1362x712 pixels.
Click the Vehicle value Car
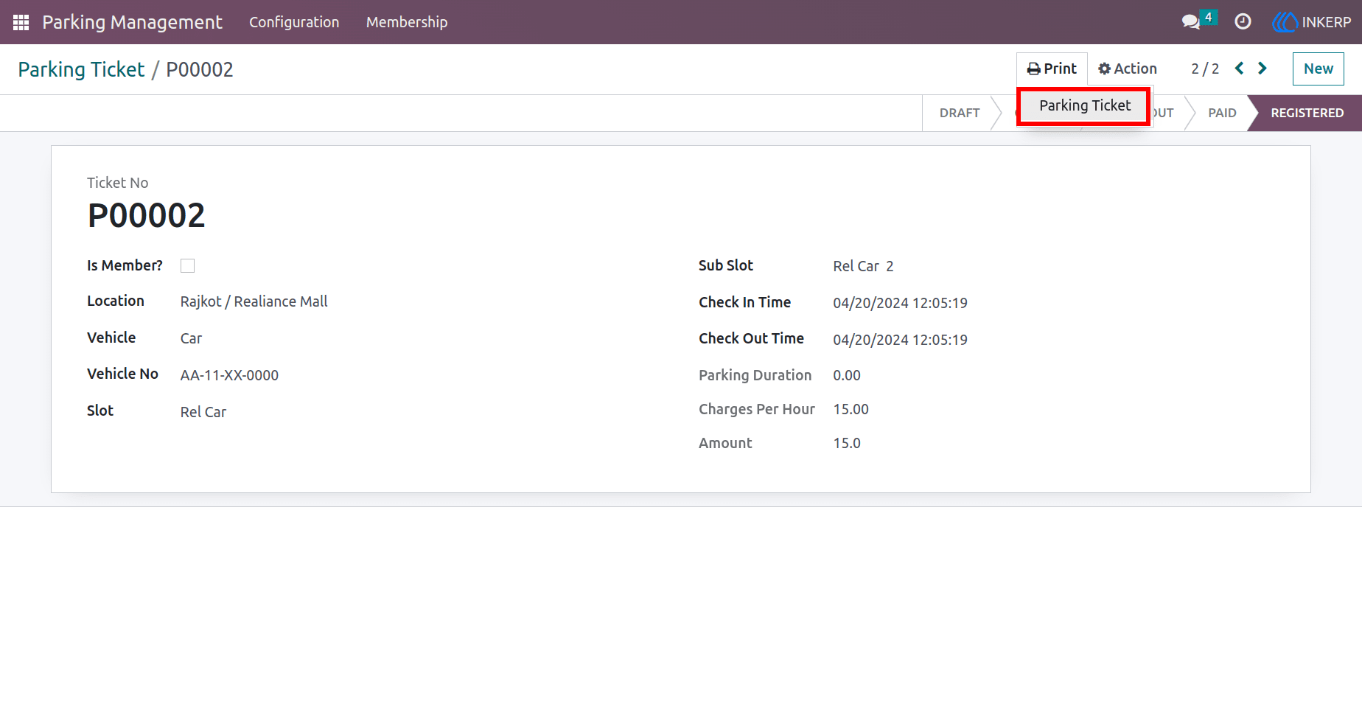191,338
